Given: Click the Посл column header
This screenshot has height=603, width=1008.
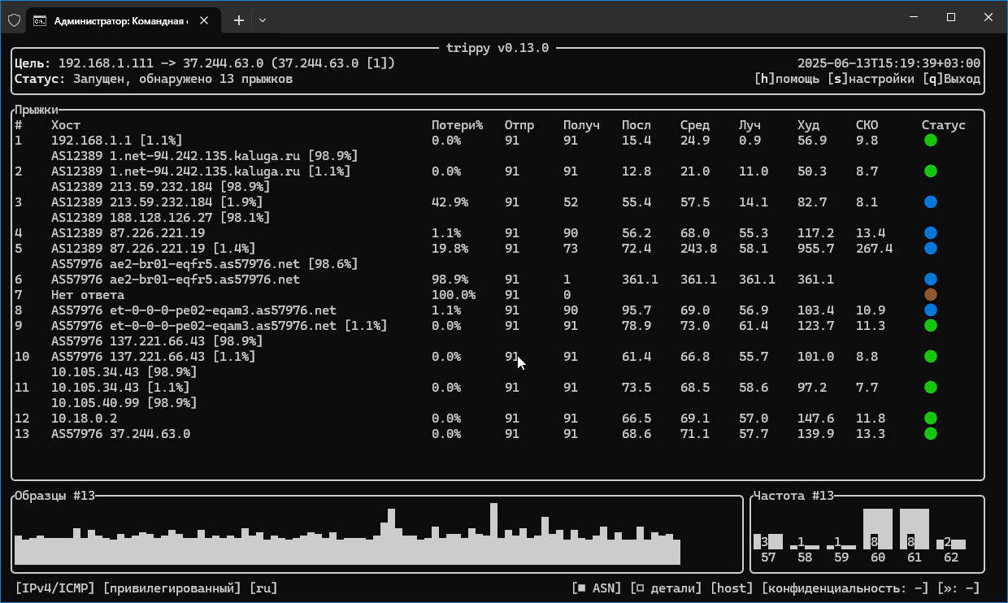Looking at the screenshot, I should click(x=637, y=125).
